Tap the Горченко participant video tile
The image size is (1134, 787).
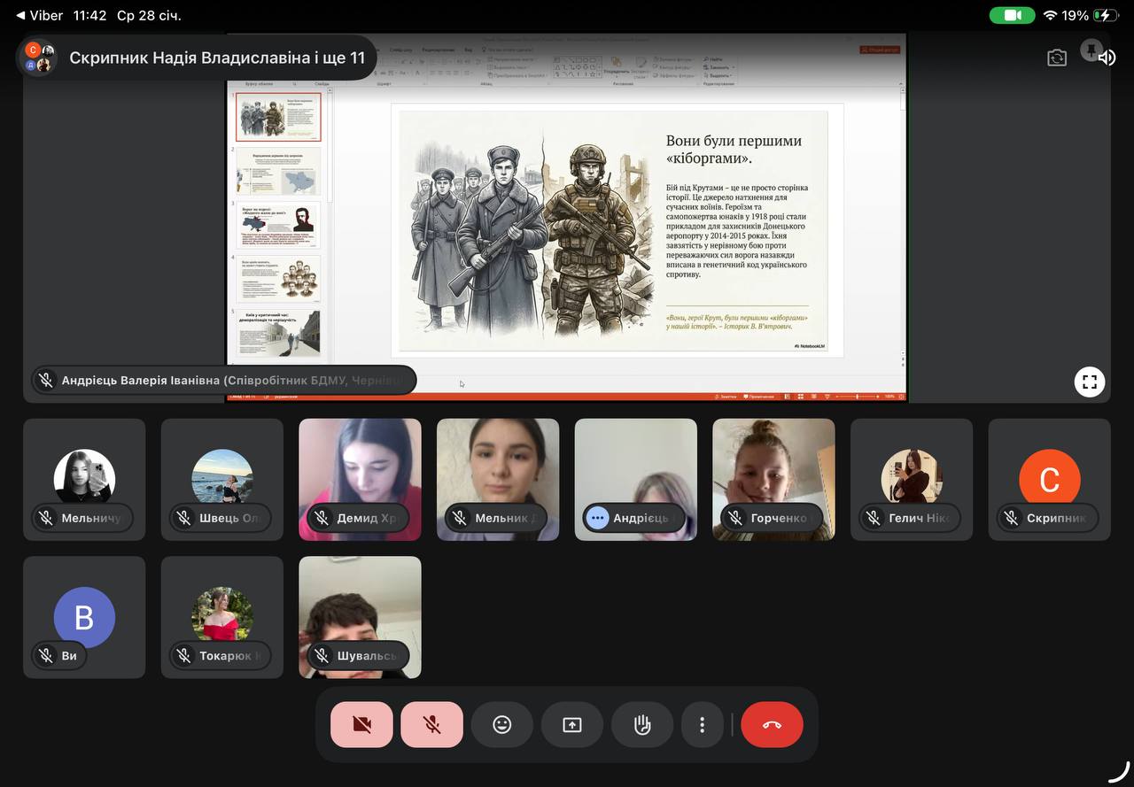[773, 479]
